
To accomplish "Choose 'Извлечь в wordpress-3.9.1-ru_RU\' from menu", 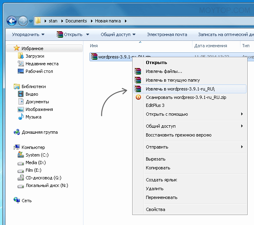I will click(x=186, y=89).
